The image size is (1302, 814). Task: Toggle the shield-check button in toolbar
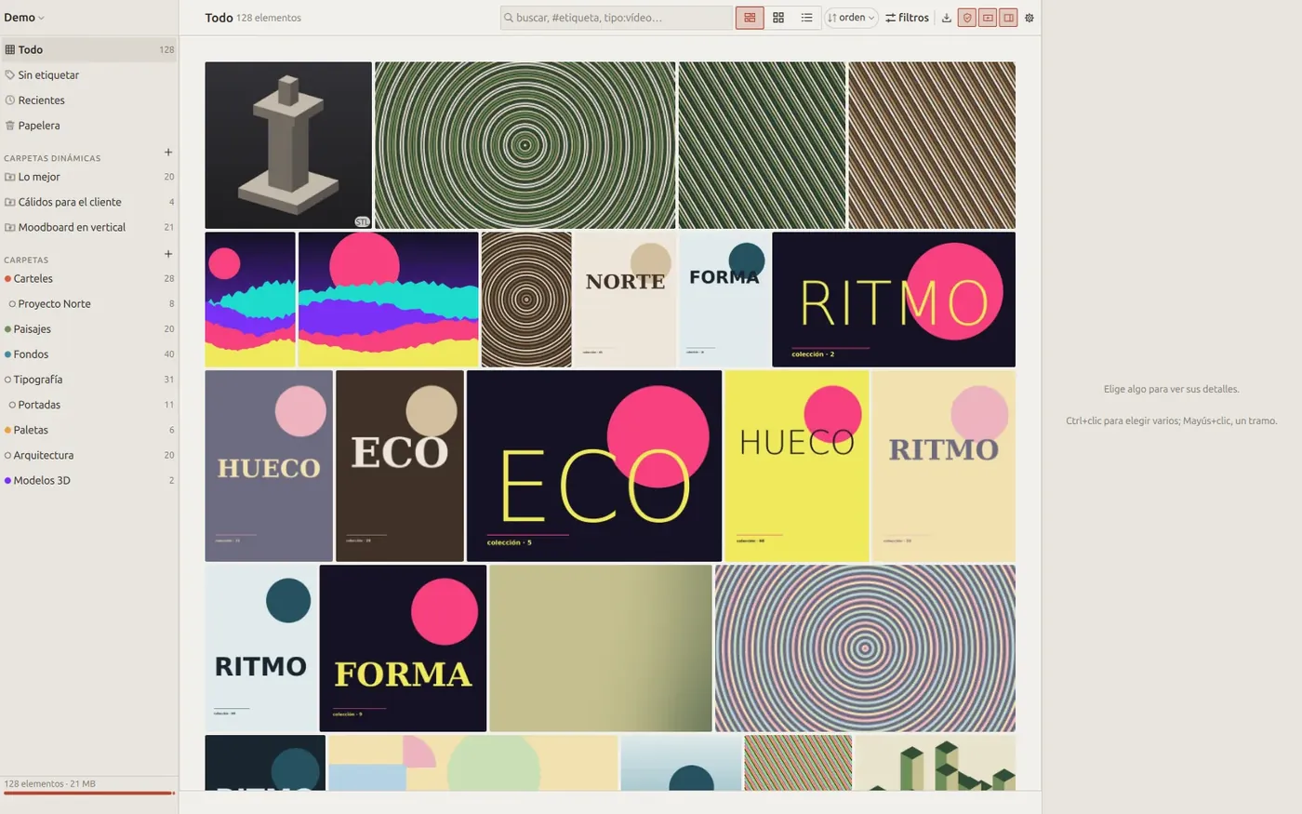pyautogui.click(x=967, y=18)
